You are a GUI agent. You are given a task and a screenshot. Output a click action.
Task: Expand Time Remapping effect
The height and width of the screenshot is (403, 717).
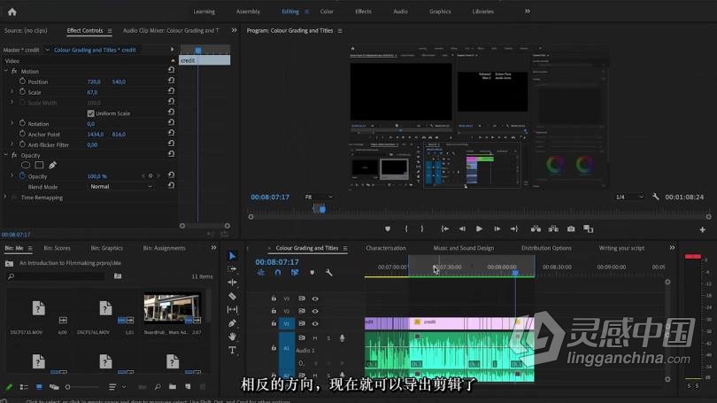click(6, 198)
